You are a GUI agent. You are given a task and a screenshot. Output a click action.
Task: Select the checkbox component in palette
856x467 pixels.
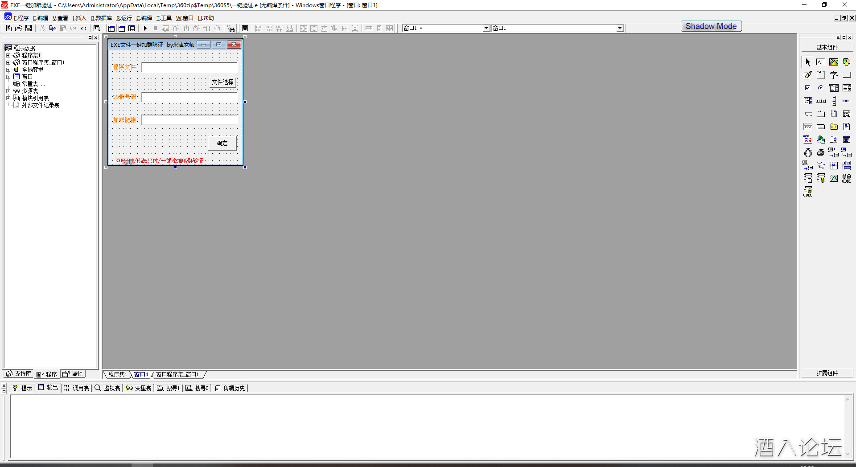tap(808, 88)
